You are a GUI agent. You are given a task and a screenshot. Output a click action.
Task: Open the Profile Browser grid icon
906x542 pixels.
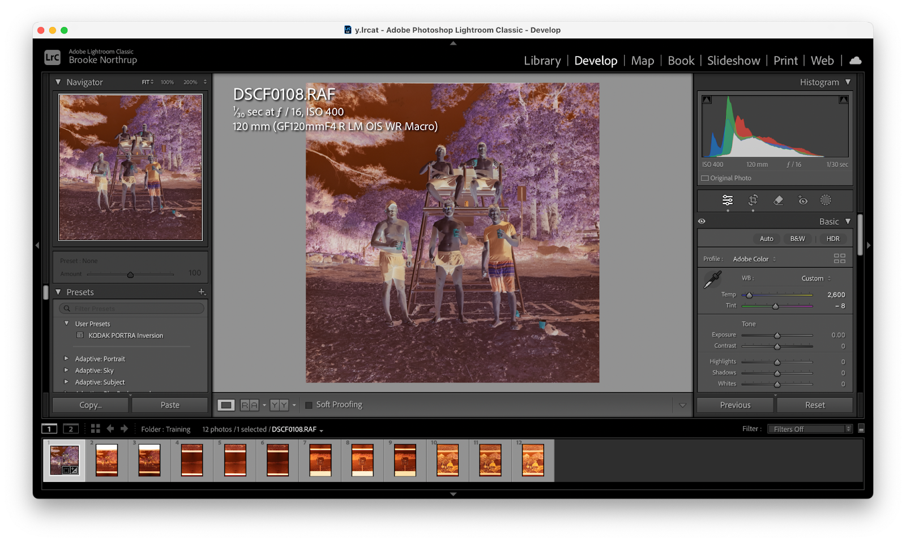pyautogui.click(x=840, y=259)
